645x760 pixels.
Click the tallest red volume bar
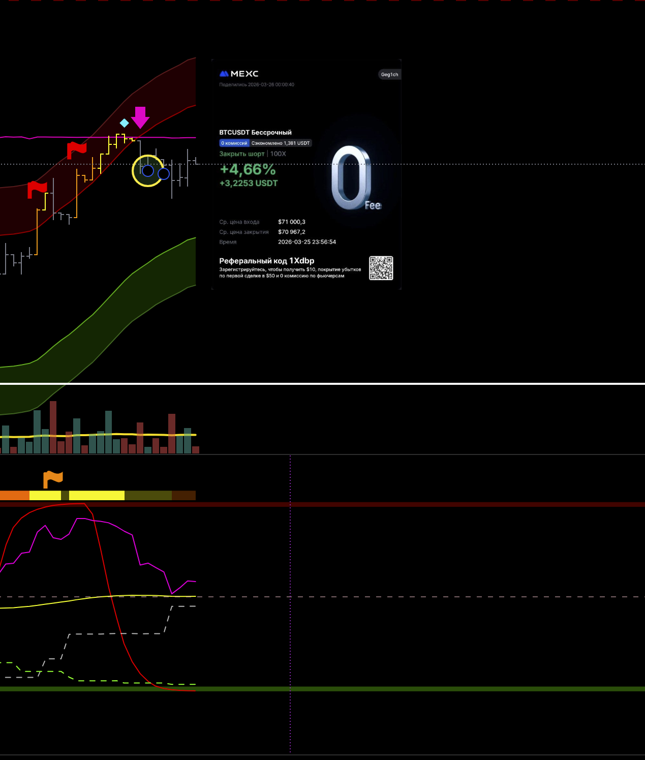pos(53,427)
